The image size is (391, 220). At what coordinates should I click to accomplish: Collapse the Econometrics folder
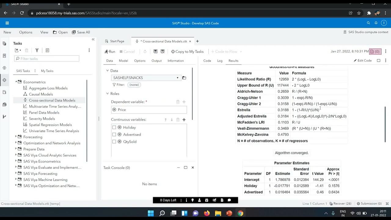click(16, 82)
